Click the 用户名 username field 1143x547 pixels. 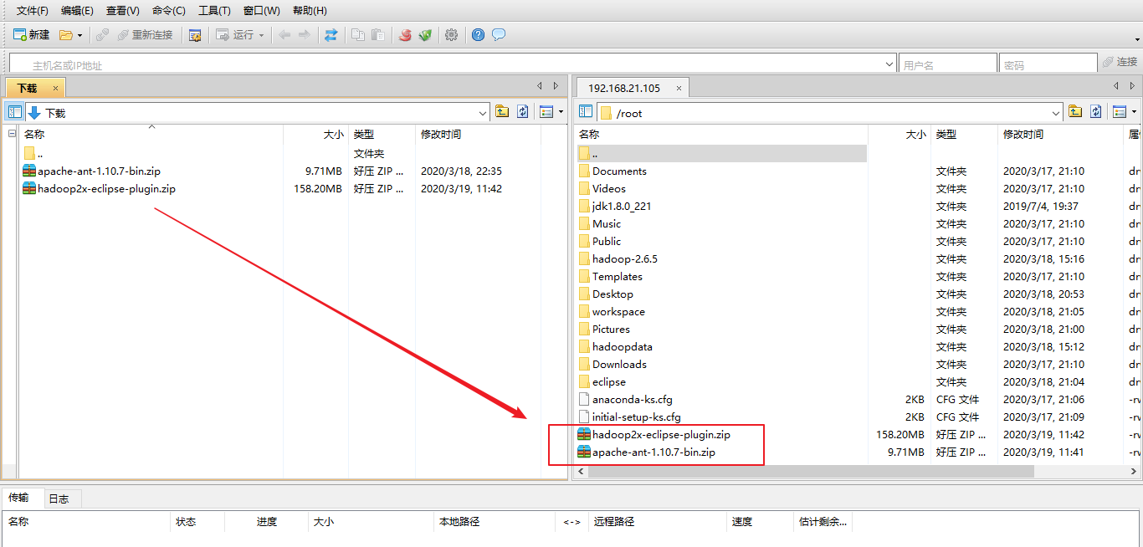(948, 64)
